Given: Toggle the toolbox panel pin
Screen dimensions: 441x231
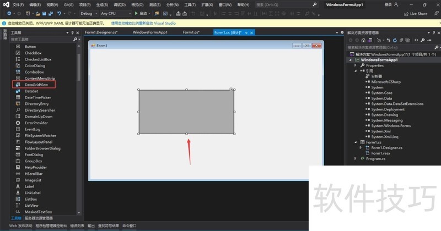Looking at the screenshot, I should [x=72, y=32].
